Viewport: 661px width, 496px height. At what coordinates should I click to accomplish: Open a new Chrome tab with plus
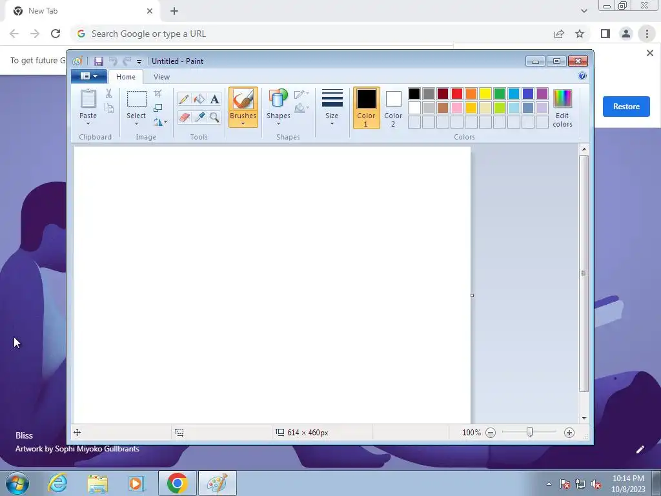point(174,12)
